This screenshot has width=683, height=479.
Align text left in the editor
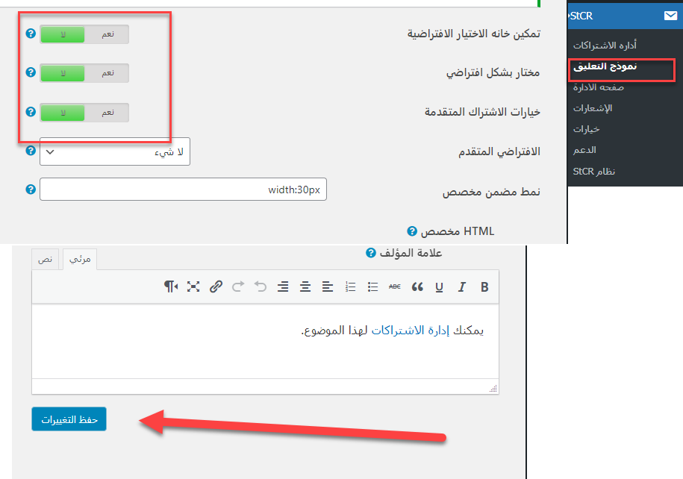click(328, 287)
